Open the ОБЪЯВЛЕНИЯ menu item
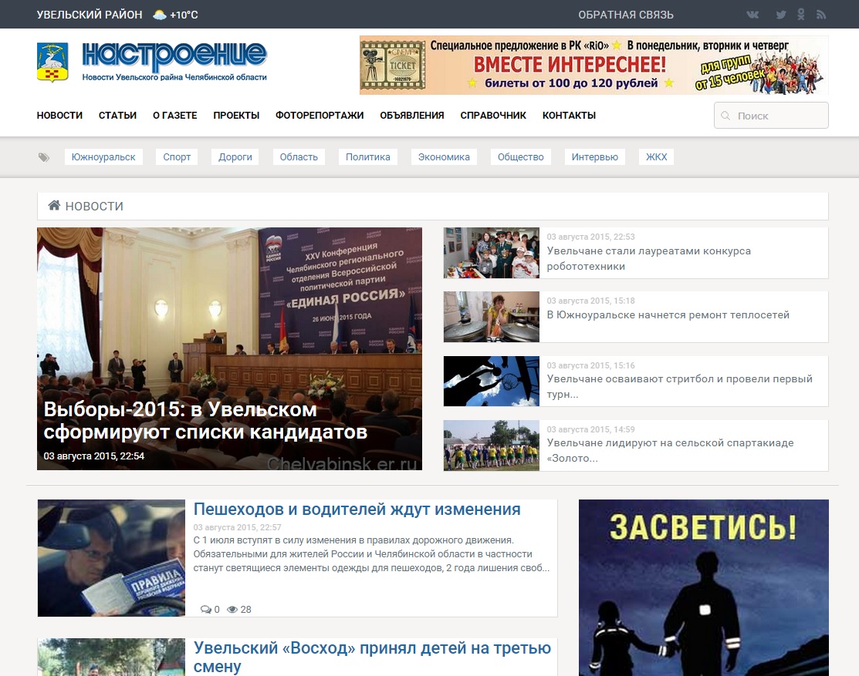Viewport: 859px width, 676px height. tap(412, 116)
